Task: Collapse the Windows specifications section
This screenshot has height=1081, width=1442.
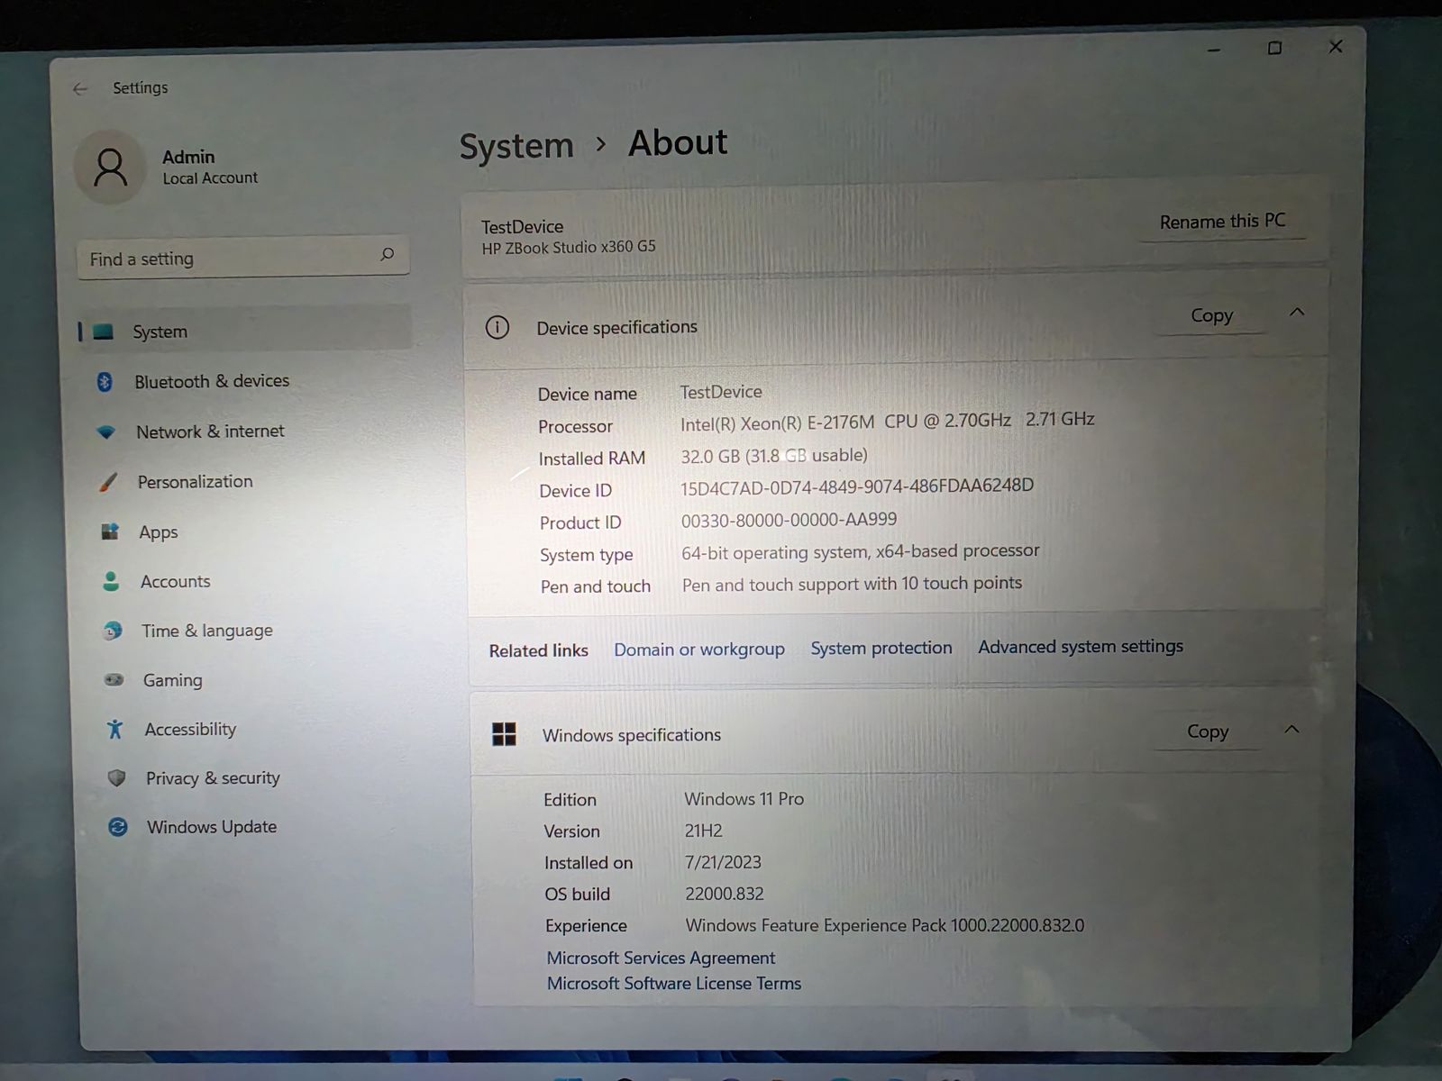Action: tap(1291, 730)
